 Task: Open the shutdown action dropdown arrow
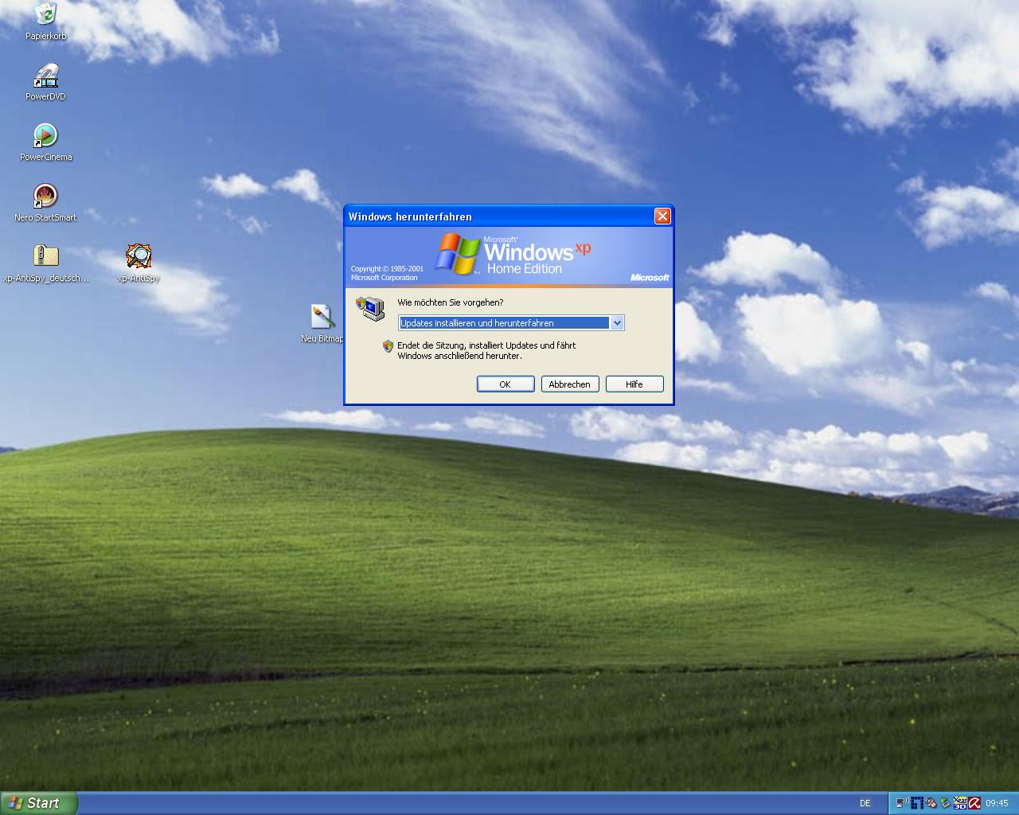click(x=617, y=323)
